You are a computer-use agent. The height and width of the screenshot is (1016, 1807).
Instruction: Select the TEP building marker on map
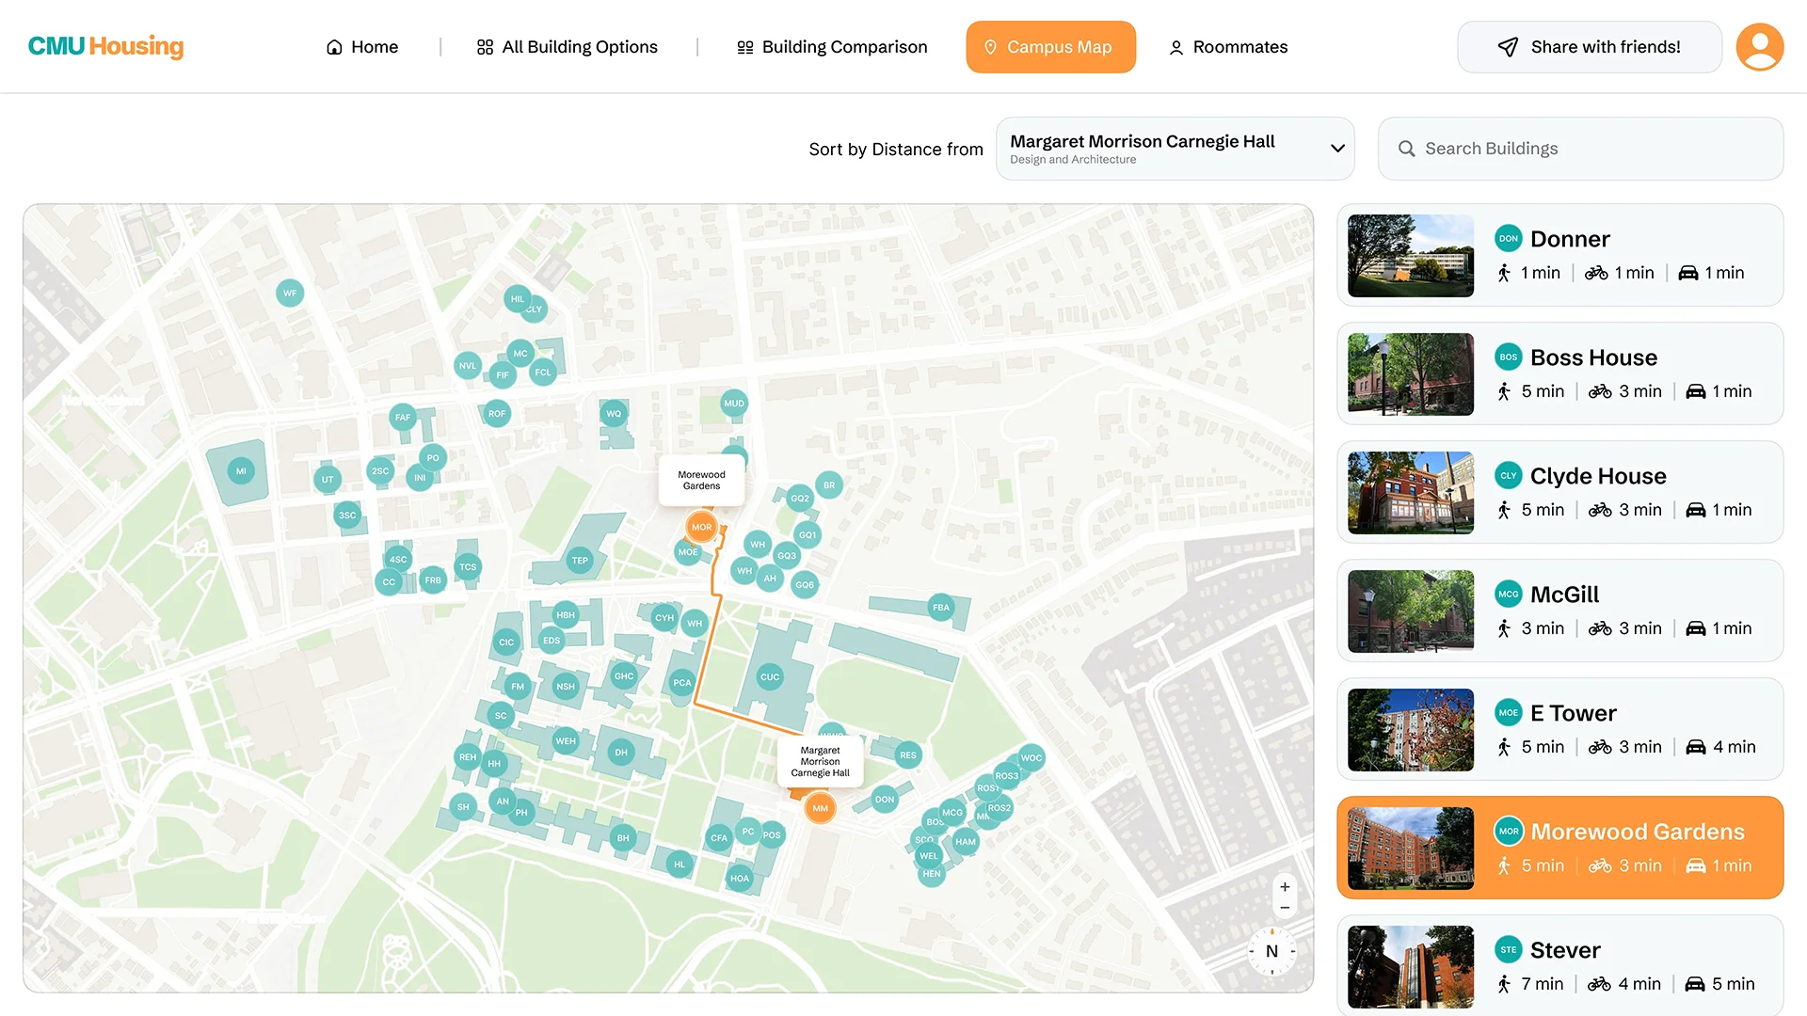point(580,561)
